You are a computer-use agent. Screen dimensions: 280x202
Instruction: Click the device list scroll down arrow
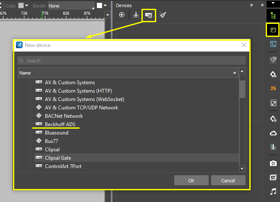[242, 168]
